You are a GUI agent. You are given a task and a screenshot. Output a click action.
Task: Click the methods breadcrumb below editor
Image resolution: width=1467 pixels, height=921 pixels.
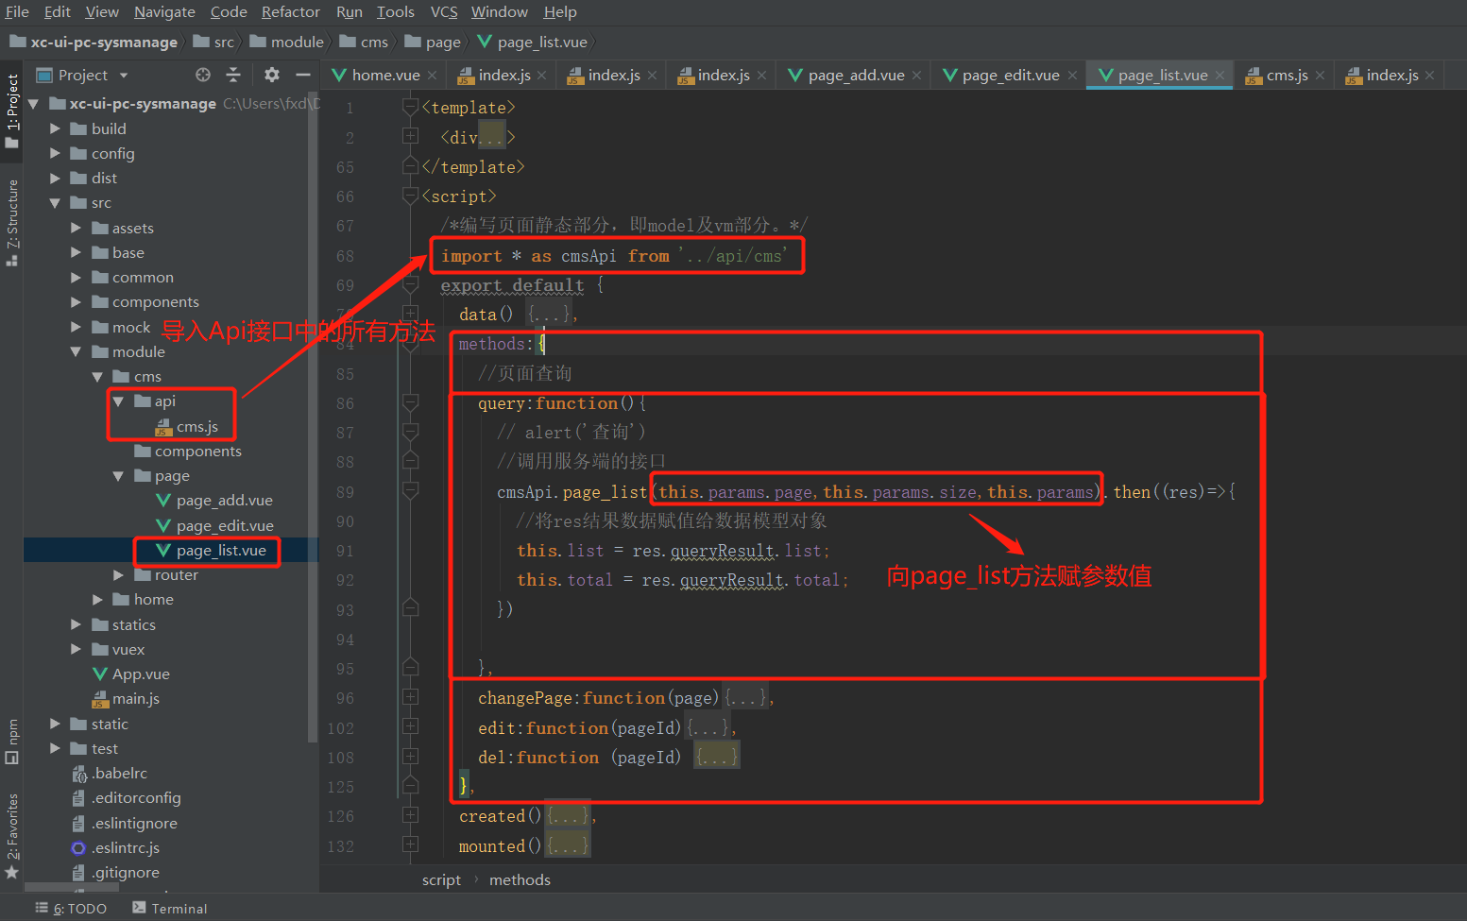point(520,879)
